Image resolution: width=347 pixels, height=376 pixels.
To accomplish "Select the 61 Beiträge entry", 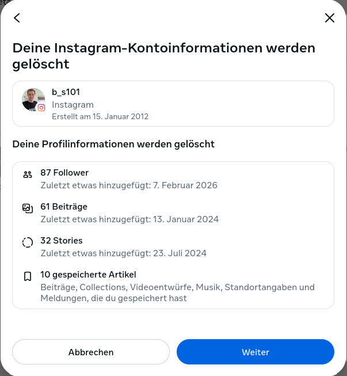I will [64, 207].
